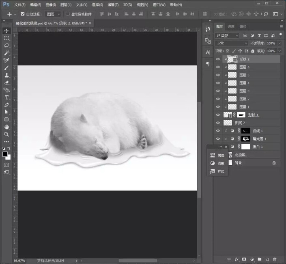Uncheck the 自动选择 checkbox
The width and height of the screenshot is (286, 264).
pyautogui.click(x=23, y=14)
